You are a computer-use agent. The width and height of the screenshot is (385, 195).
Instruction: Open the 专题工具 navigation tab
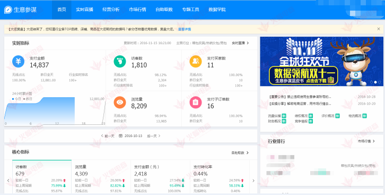190,10
